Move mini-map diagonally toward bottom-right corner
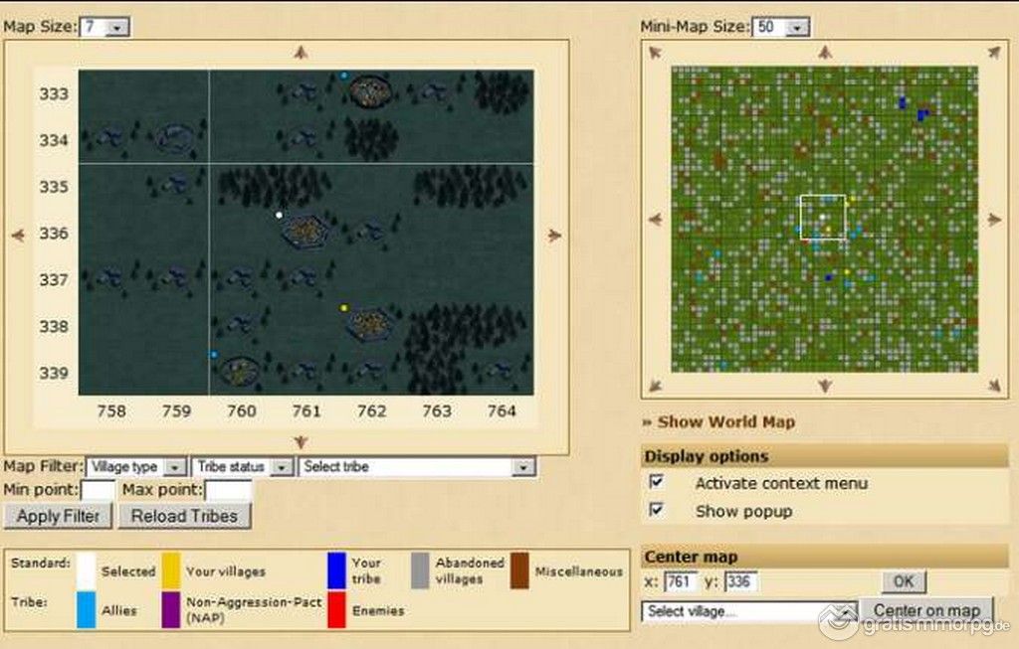Image resolution: width=1019 pixels, height=649 pixels. (992, 385)
